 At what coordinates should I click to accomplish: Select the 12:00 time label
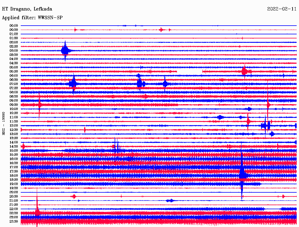coord(14,125)
